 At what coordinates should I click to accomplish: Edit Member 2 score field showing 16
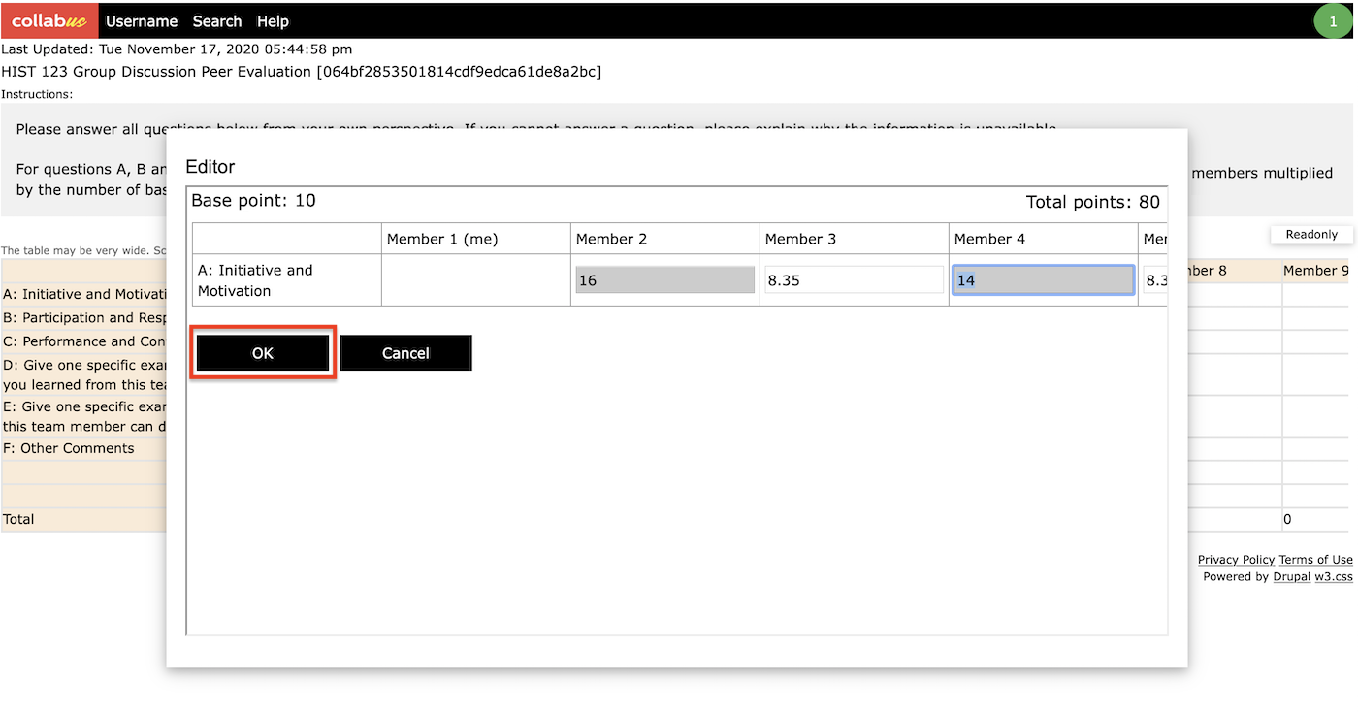click(664, 280)
